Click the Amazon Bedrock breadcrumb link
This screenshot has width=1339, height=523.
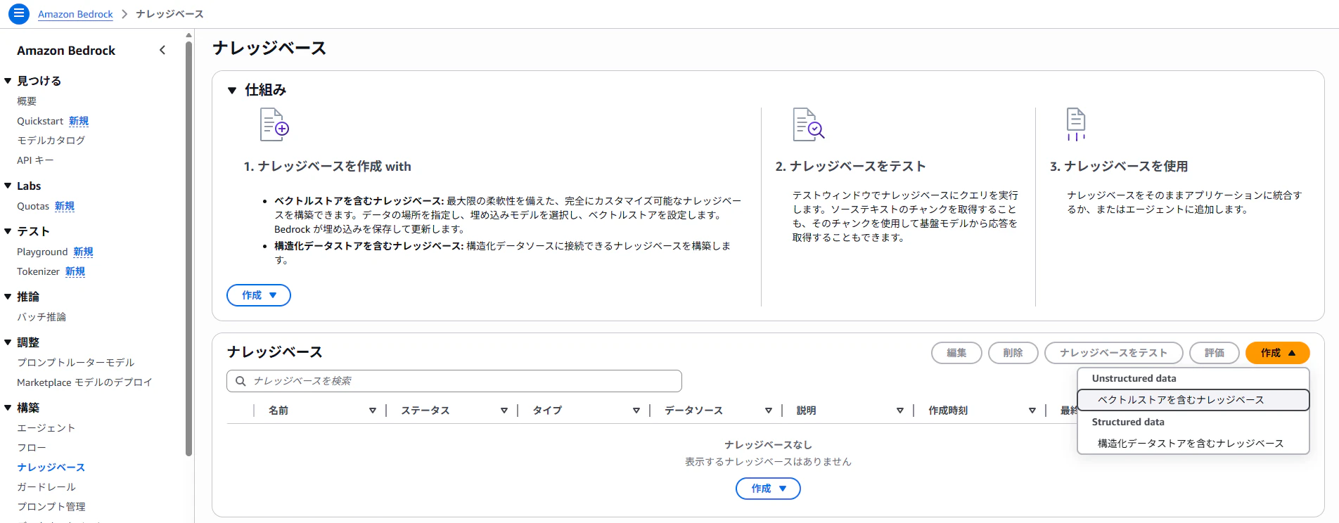(x=75, y=14)
